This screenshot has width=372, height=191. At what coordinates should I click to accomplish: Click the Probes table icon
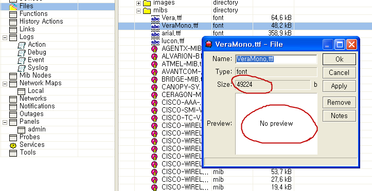pos(13,138)
